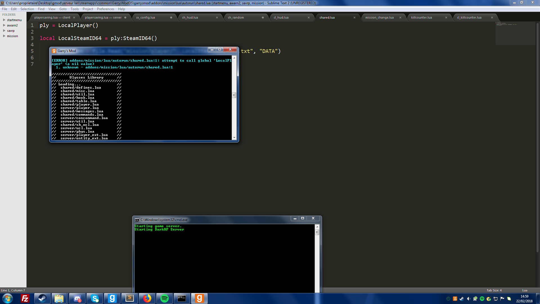Open the View menu

pyautogui.click(x=52, y=9)
